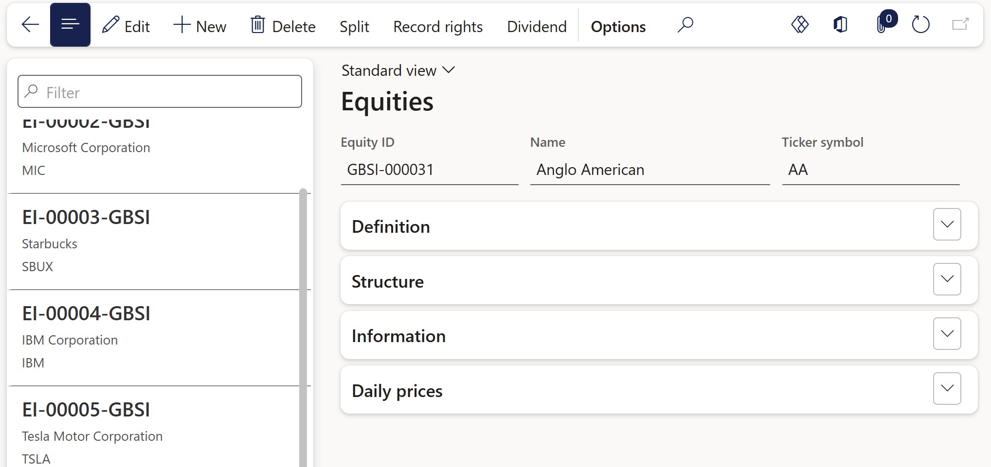This screenshot has height=467, width=991.
Task: Create a new equity with New
Action: click(200, 26)
